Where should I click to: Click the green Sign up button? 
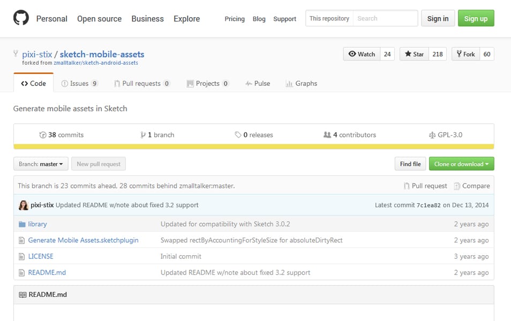tap(476, 18)
